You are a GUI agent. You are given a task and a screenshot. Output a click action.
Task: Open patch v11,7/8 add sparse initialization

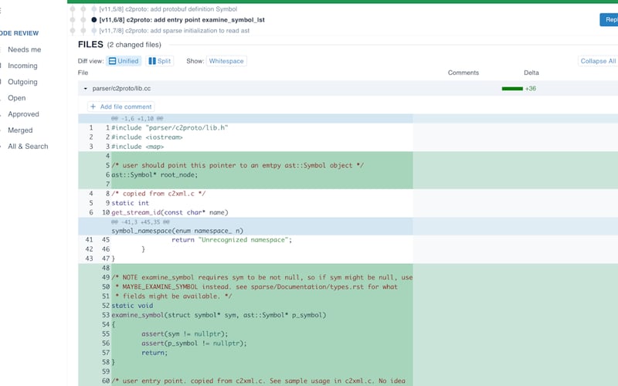[x=175, y=31]
